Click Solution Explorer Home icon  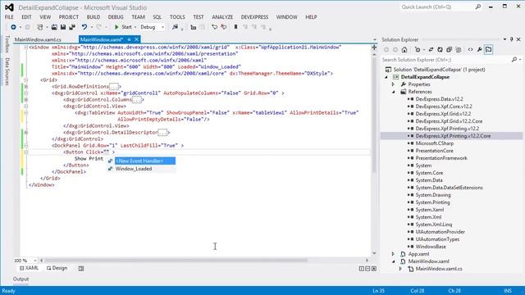point(404,49)
